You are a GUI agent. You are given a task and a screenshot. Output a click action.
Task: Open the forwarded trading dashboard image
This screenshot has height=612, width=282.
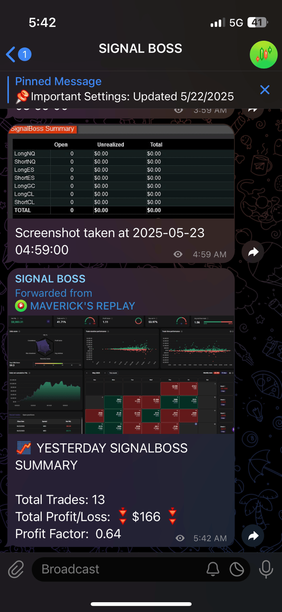(x=121, y=375)
